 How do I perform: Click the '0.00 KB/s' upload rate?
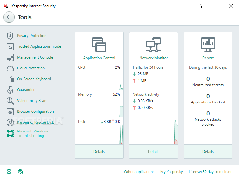(x=145, y=108)
